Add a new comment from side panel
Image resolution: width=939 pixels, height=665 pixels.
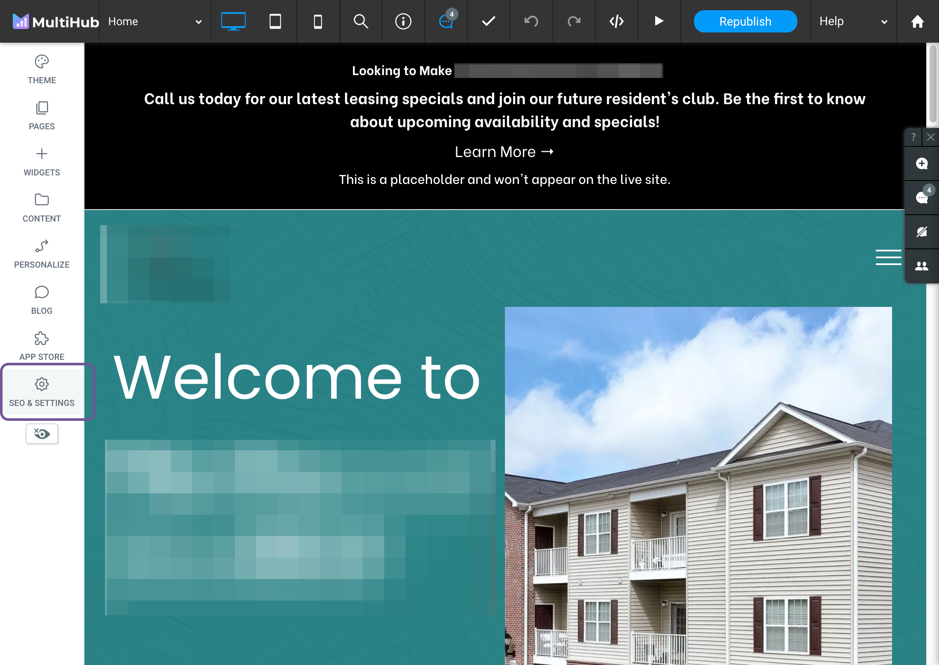pyautogui.click(x=922, y=163)
